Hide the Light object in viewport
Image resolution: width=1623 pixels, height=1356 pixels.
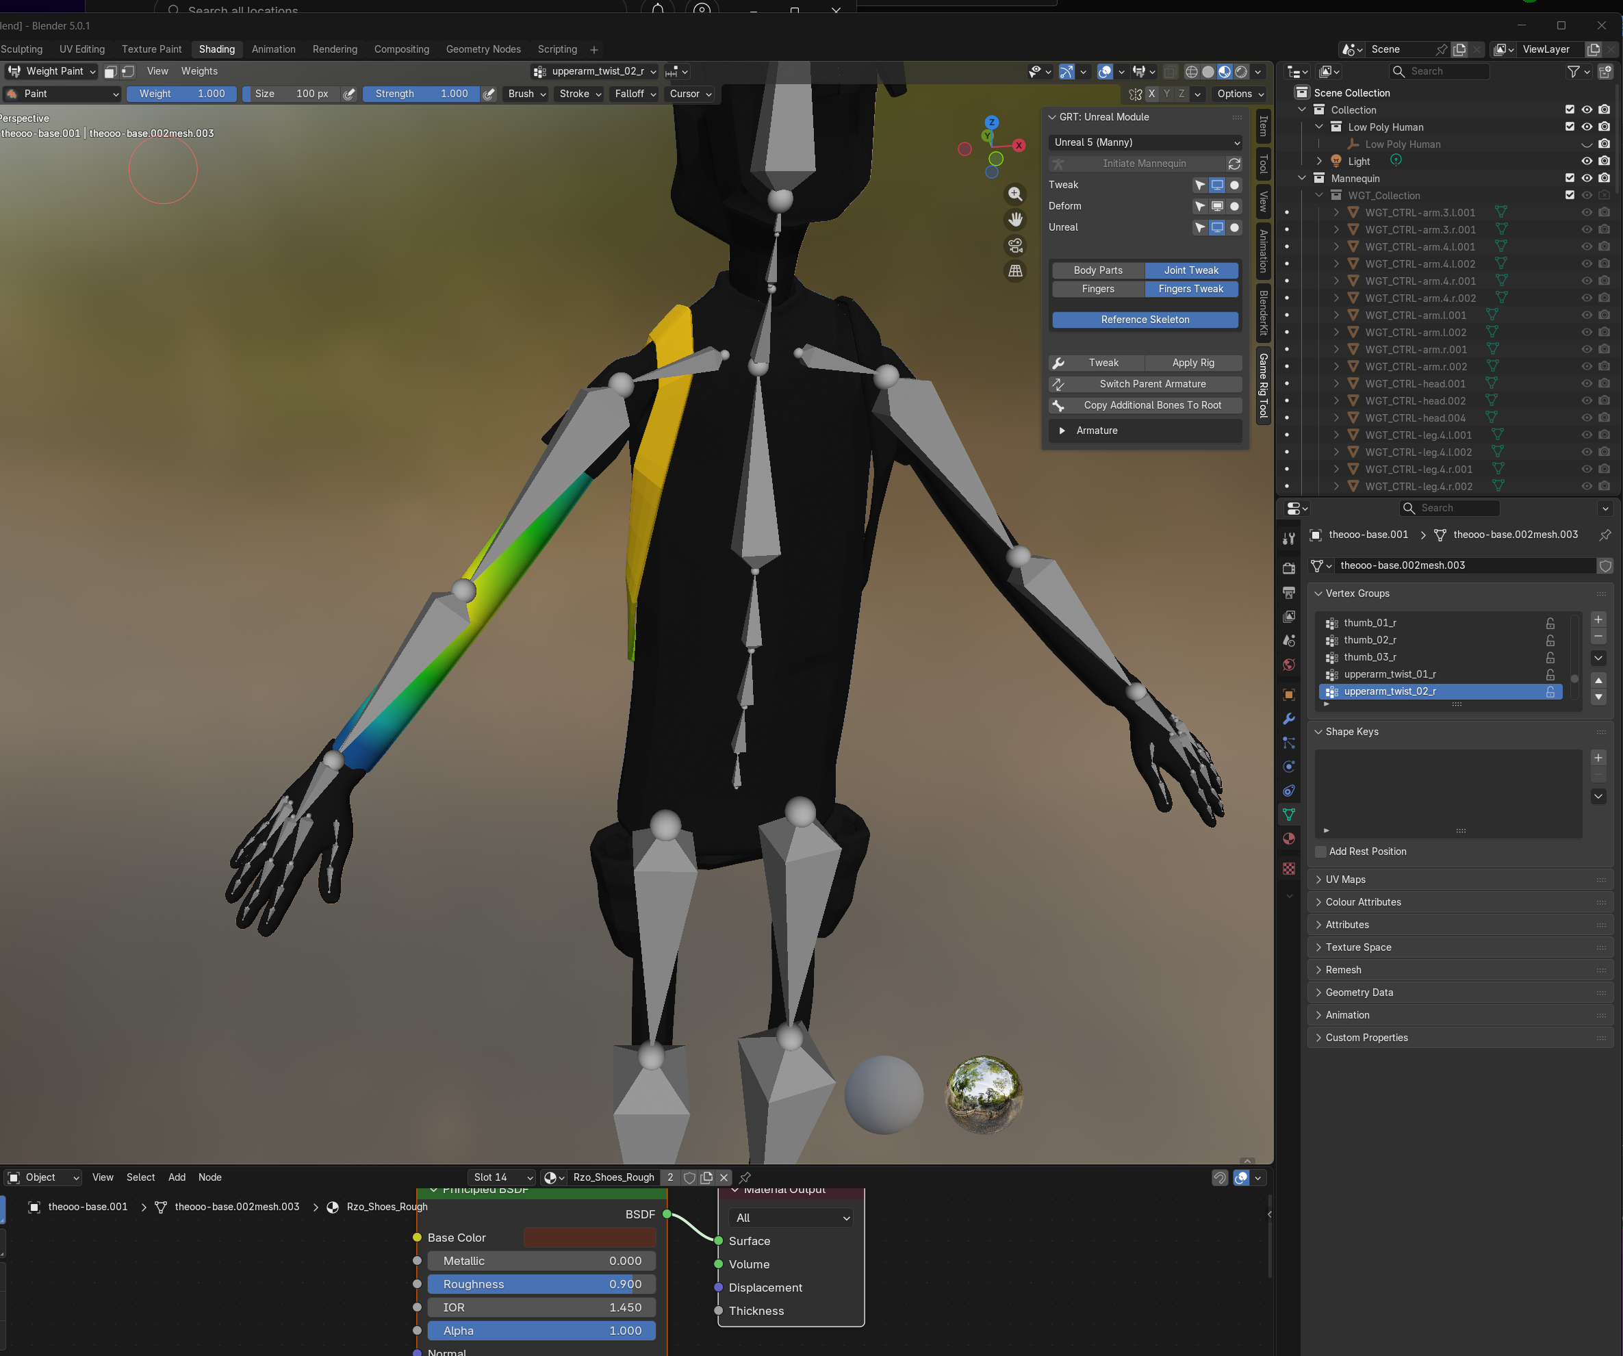pos(1586,162)
